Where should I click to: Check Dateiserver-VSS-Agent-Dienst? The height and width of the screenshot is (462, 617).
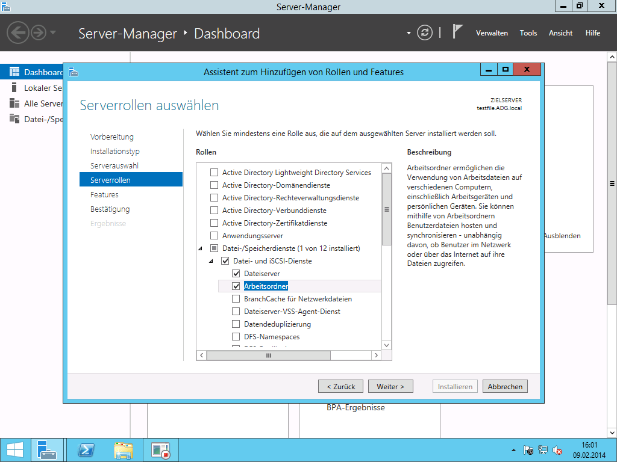[x=236, y=311]
